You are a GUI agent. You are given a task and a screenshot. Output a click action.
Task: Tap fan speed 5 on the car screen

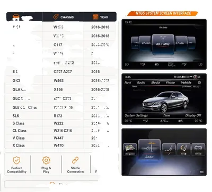pyautogui.click(x=180, y=121)
